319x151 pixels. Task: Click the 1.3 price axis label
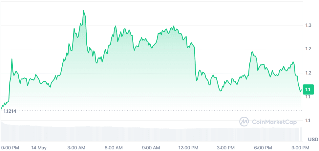pos(308,25)
